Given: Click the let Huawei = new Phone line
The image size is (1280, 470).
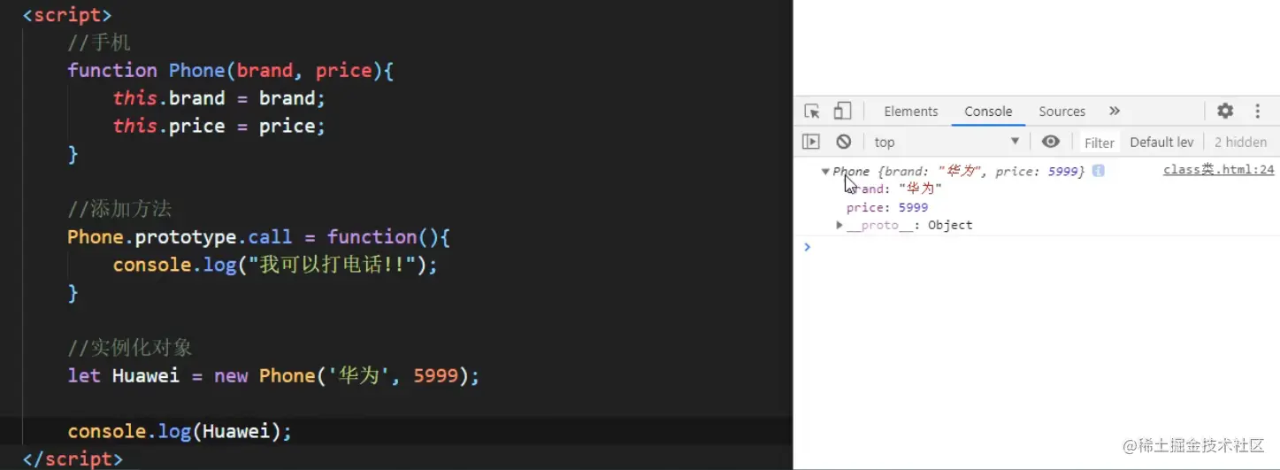Looking at the screenshot, I should click(273, 375).
